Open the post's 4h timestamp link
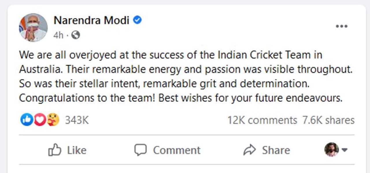This screenshot has height=173, width=370. click(x=58, y=35)
